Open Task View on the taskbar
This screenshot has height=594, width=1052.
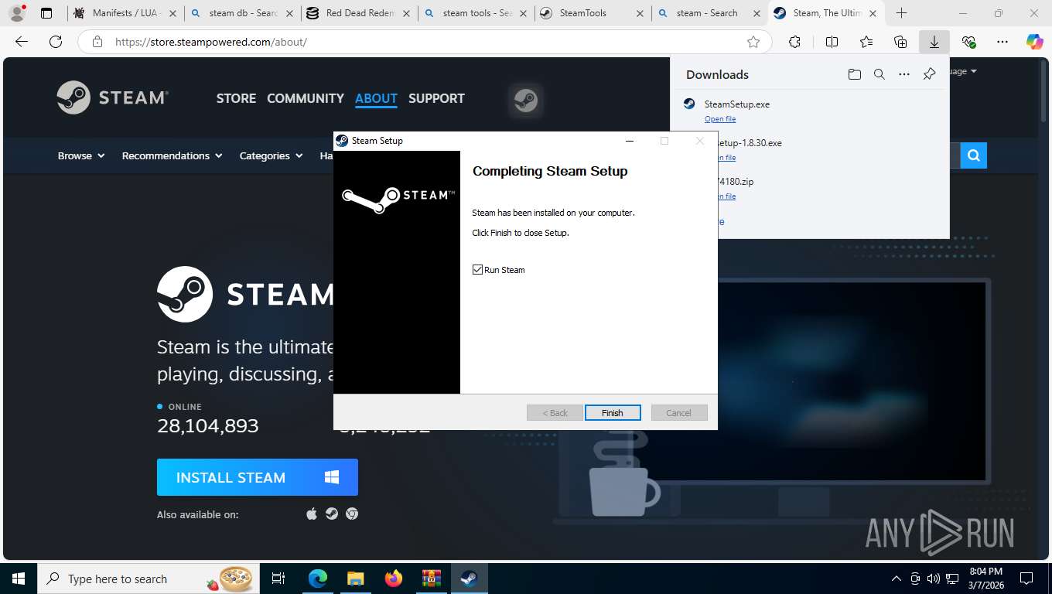click(278, 579)
